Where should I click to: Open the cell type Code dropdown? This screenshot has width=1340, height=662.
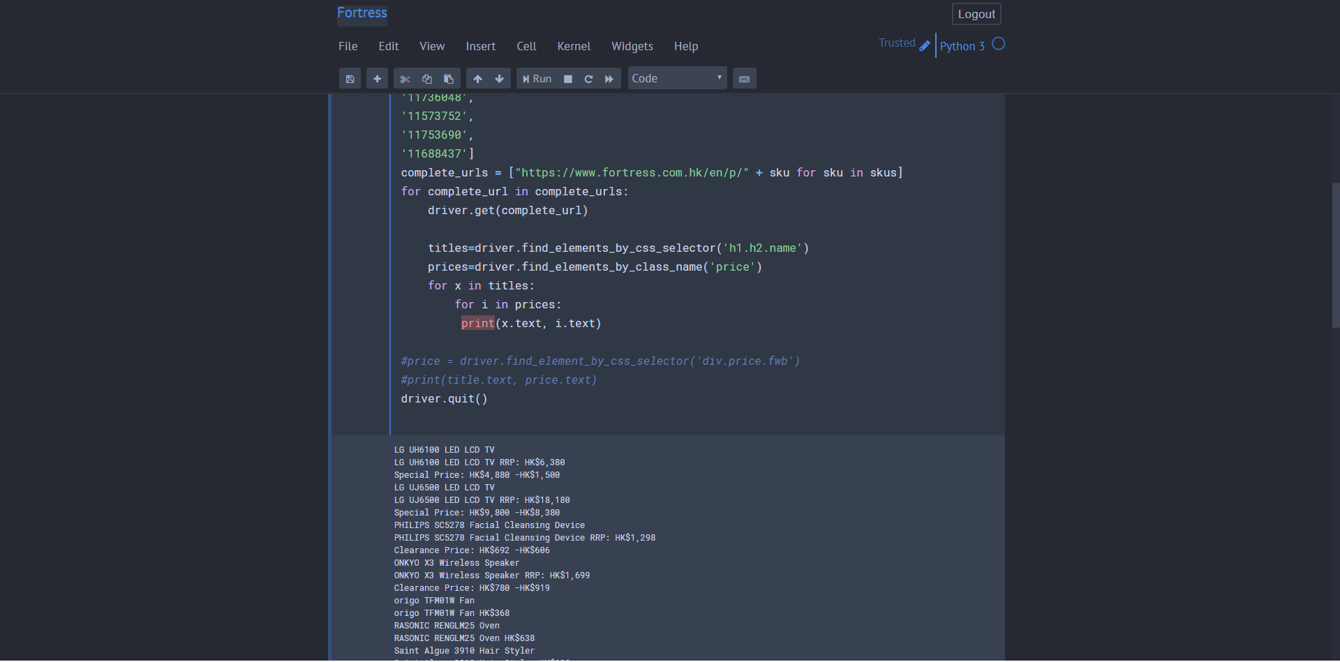coord(676,79)
